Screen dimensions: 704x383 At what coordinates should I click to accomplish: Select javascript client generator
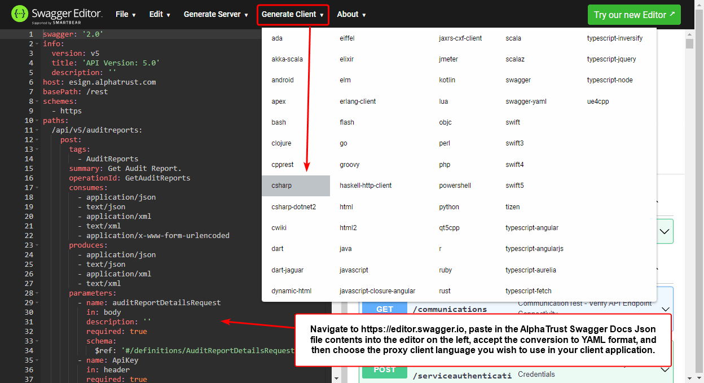(x=354, y=270)
